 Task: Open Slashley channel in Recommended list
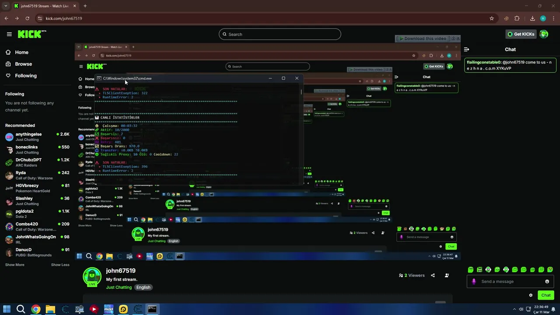point(37,201)
